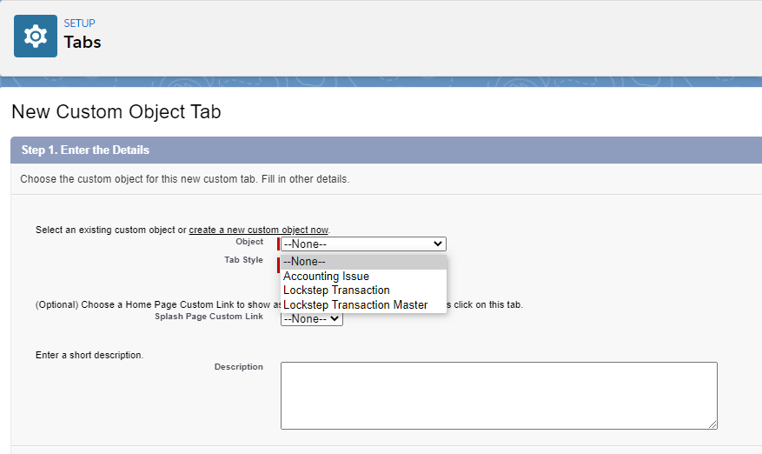The width and height of the screenshot is (762, 454).
Task: Click the 'Choose the custom object' instruction text
Action: [184, 179]
